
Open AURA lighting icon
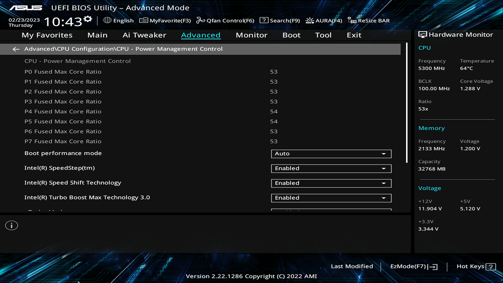click(x=310, y=20)
